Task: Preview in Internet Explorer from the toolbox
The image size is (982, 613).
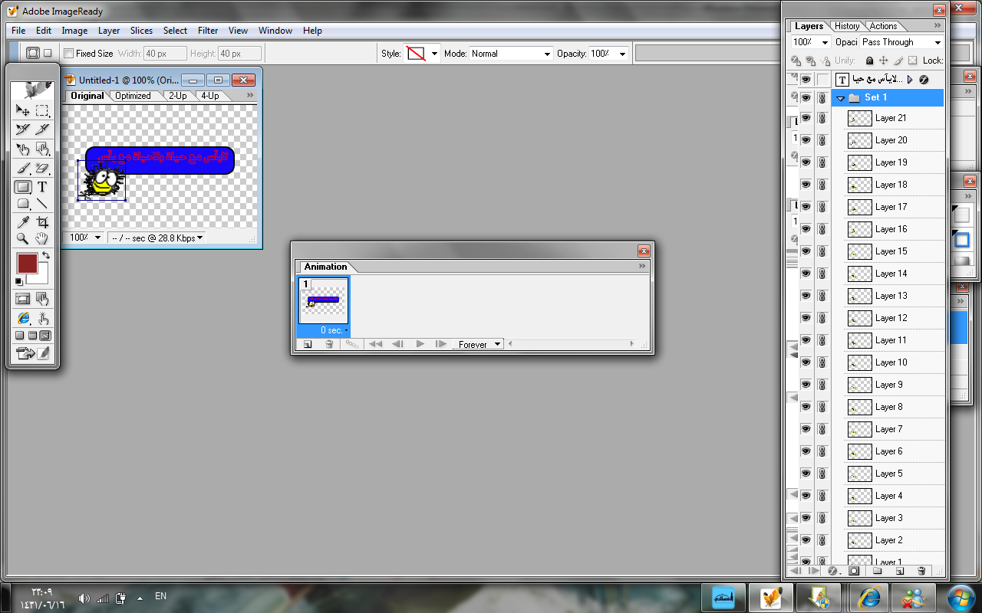Action: tap(23, 318)
